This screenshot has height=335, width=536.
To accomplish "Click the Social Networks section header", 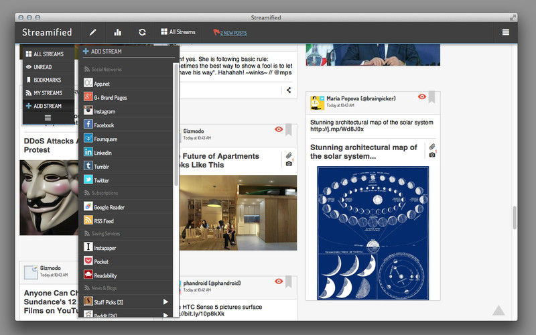I will 103,70.
